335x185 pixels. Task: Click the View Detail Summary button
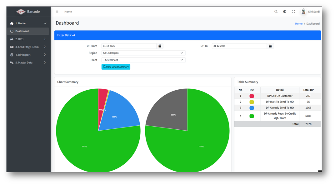point(116,67)
